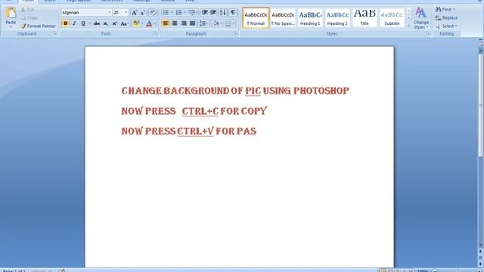Viewport: 484px width, 272px height.
Task: Click the word 'PHOTOSHOP' in the document
Action: [x=321, y=91]
